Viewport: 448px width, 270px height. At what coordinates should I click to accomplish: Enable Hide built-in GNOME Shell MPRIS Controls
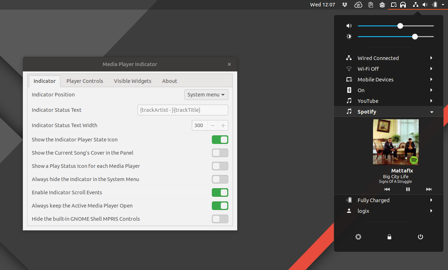[x=220, y=219]
